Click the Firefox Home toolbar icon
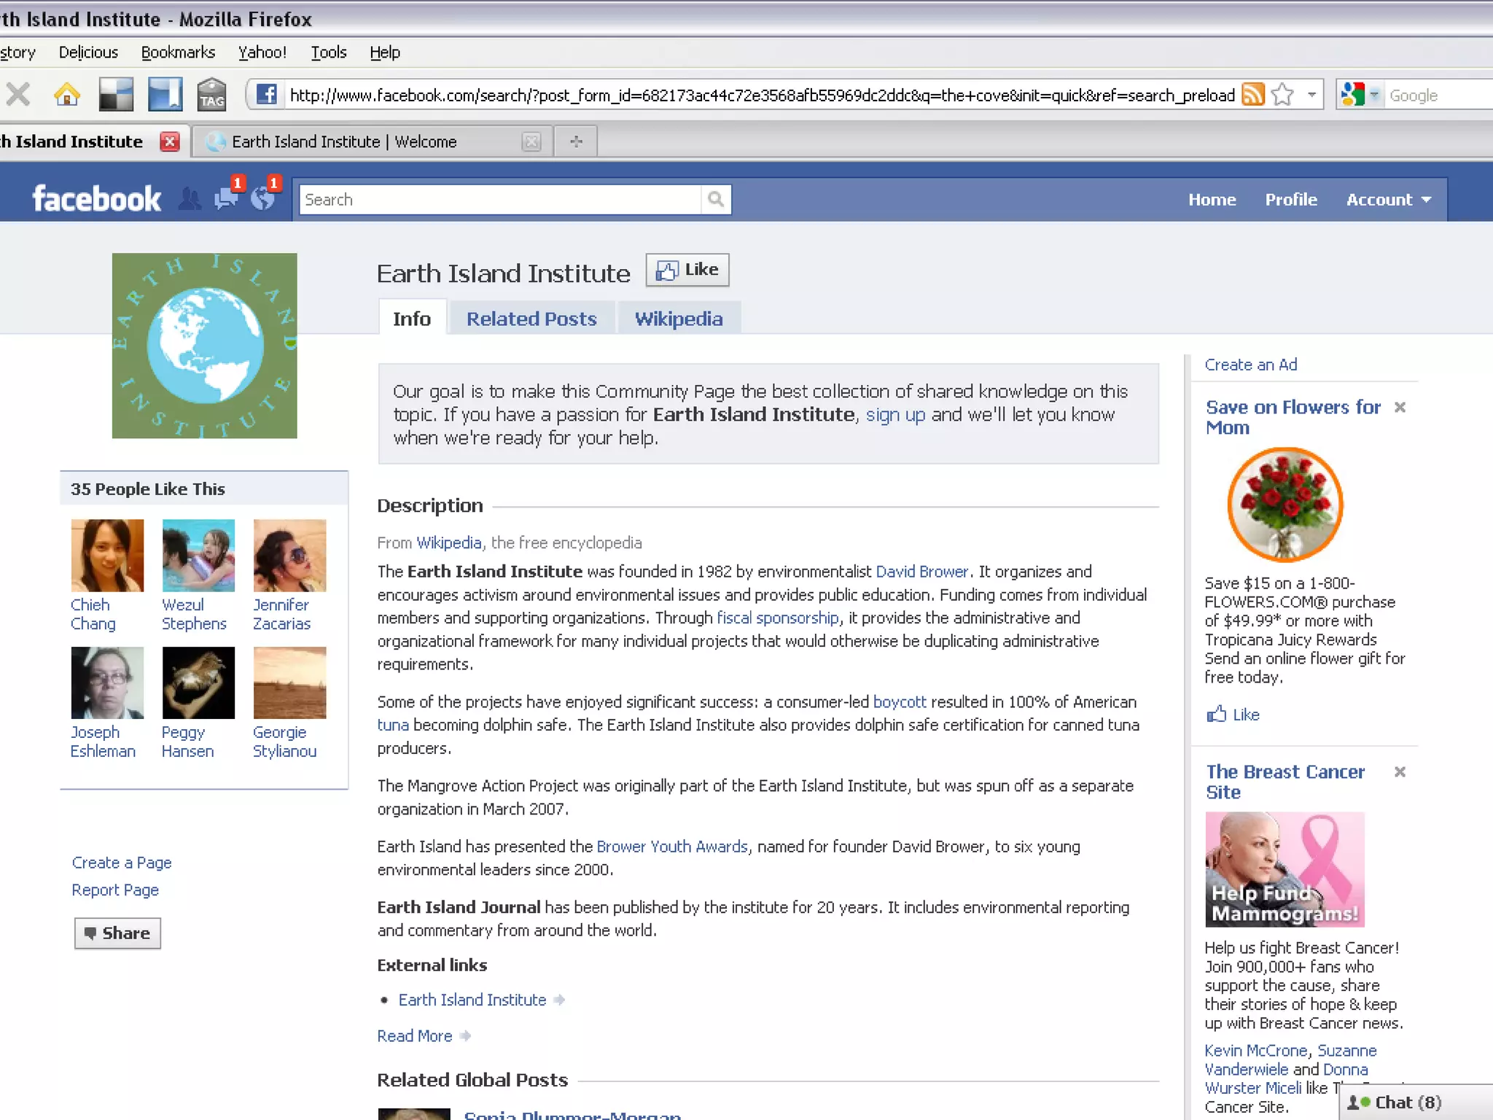1493x1120 pixels. click(67, 95)
